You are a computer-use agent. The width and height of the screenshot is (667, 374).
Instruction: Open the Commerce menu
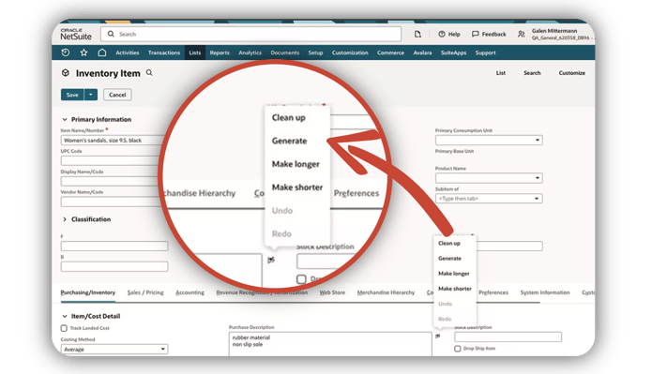tap(390, 52)
